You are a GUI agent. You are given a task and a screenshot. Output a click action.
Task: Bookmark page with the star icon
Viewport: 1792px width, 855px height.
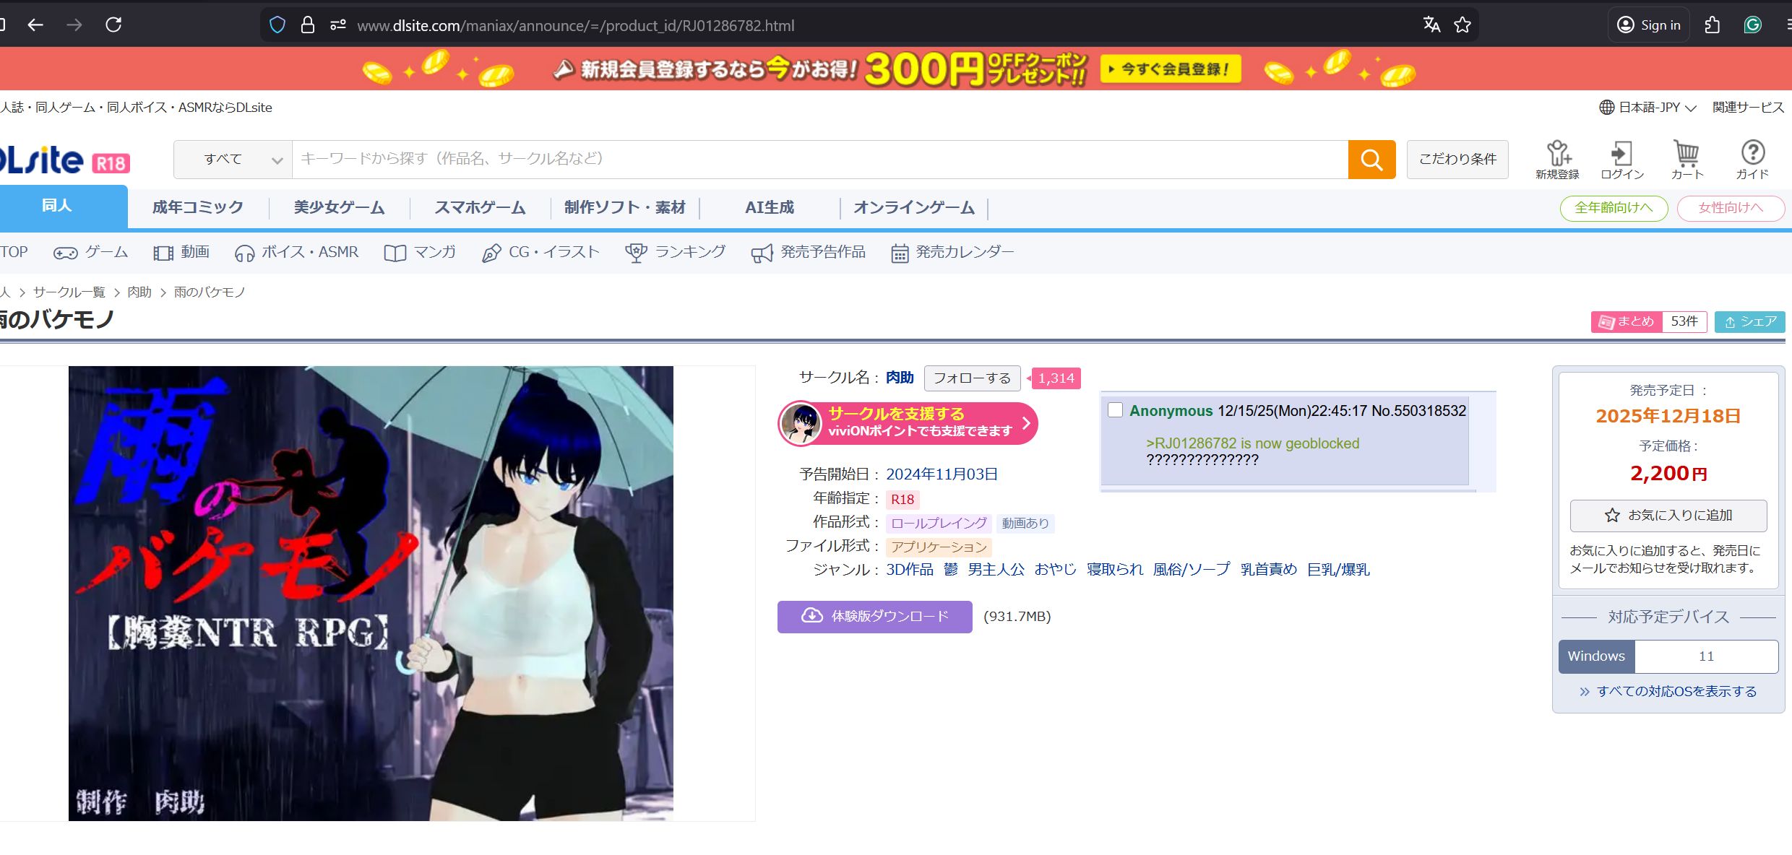tap(1463, 25)
